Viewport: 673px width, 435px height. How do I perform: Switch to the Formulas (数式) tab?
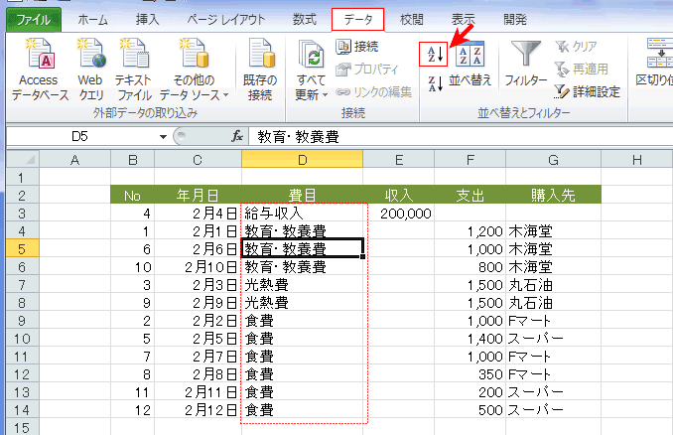[305, 20]
